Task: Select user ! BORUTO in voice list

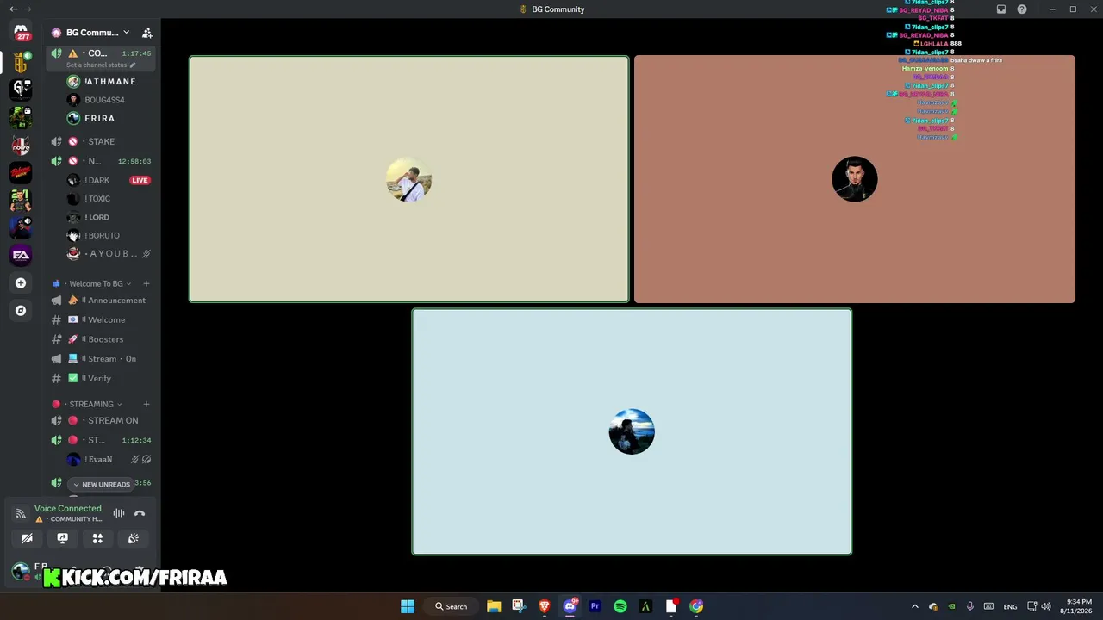Action: (x=102, y=235)
